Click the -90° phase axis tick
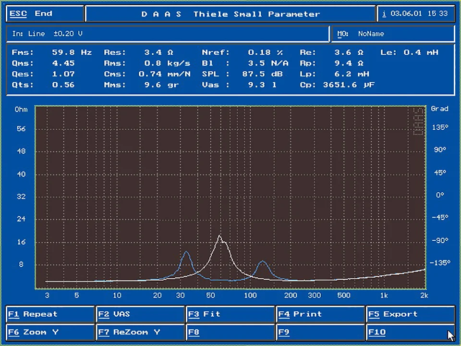The height and width of the screenshot is (346, 461). [x=440, y=240]
